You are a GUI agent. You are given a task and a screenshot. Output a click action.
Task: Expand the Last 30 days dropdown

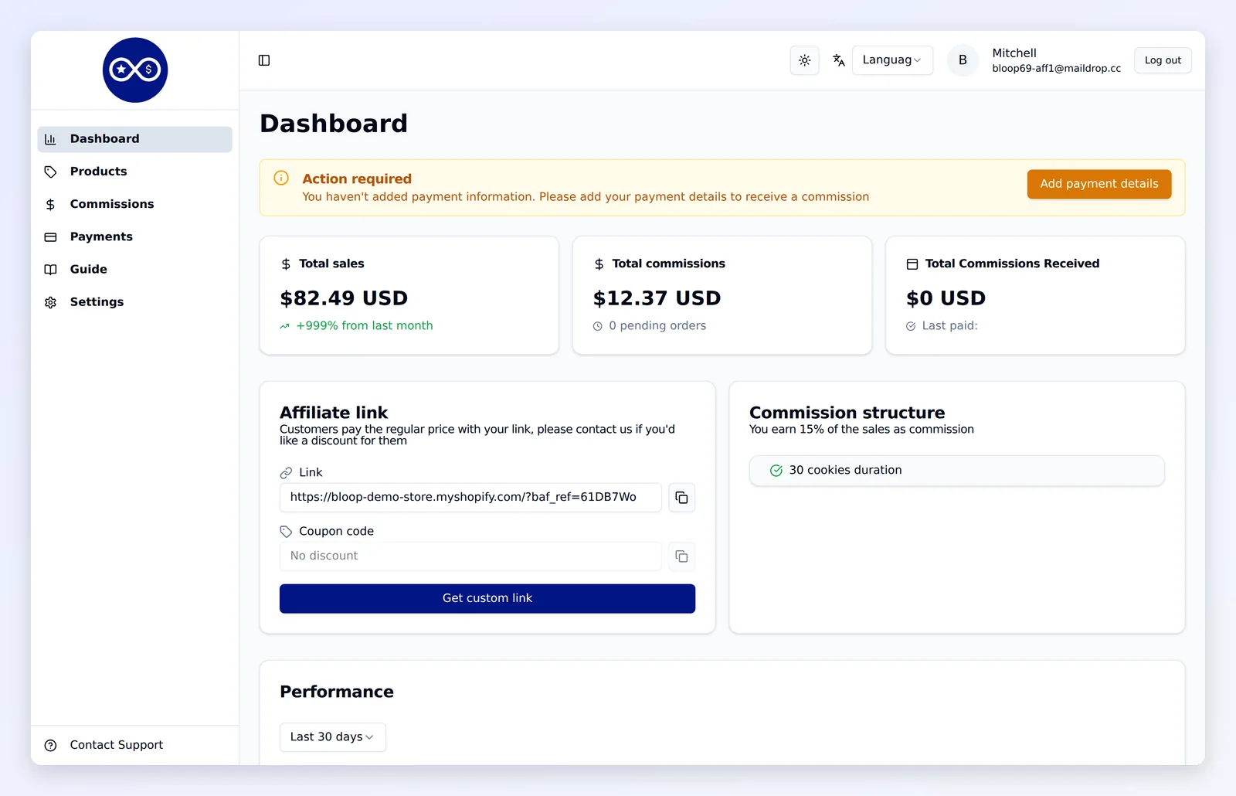(x=333, y=737)
